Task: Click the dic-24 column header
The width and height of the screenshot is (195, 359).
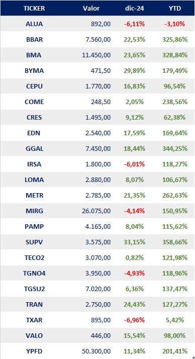Action: point(134,9)
